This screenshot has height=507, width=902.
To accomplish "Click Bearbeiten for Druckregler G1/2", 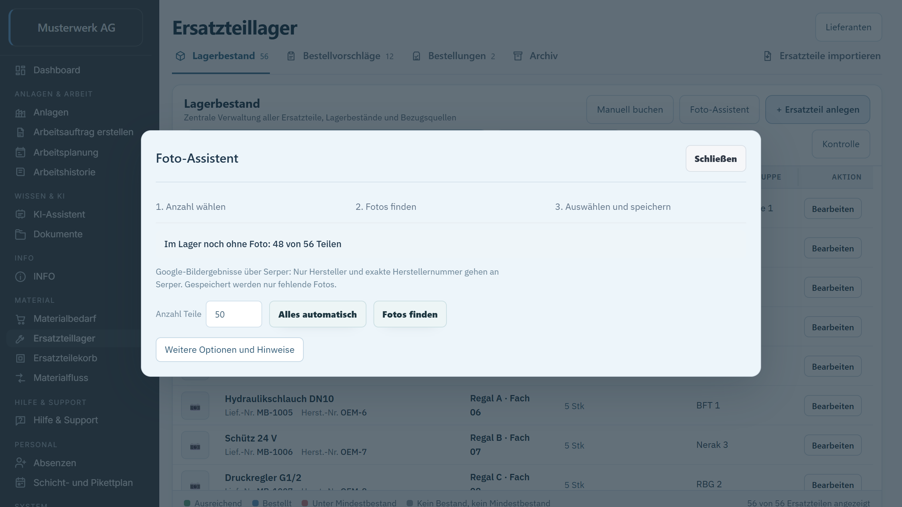I will (833, 483).
